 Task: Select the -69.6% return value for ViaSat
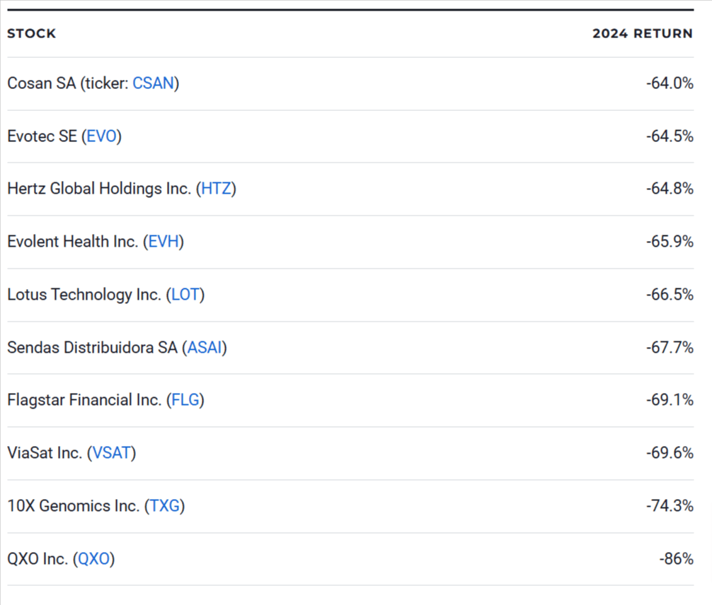(x=669, y=453)
